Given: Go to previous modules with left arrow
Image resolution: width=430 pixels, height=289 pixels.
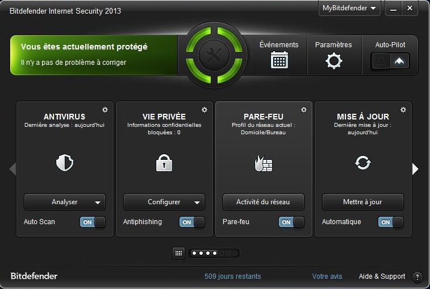Looking at the screenshot, I should pyautogui.click(x=12, y=168).
